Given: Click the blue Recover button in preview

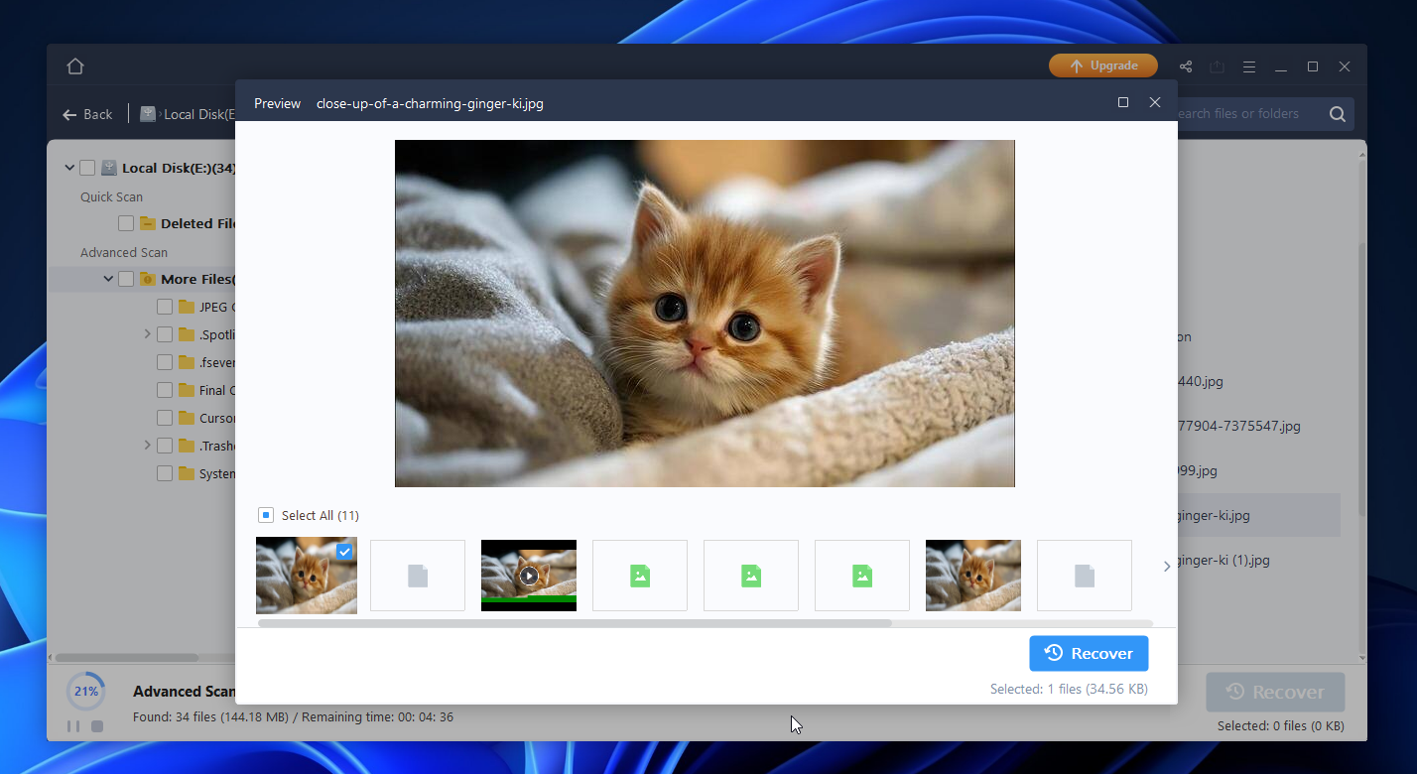Looking at the screenshot, I should [x=1089, y=653].
